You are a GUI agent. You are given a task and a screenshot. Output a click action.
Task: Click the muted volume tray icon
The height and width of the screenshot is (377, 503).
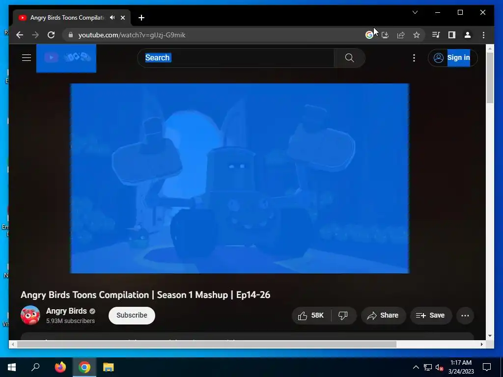pos(440,367)
